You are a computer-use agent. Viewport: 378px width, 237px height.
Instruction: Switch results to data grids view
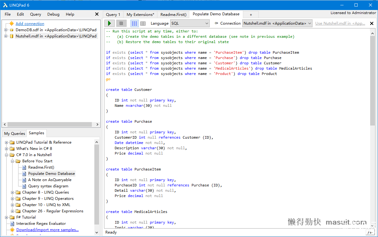pyautogui.click(x=143, y=23)
